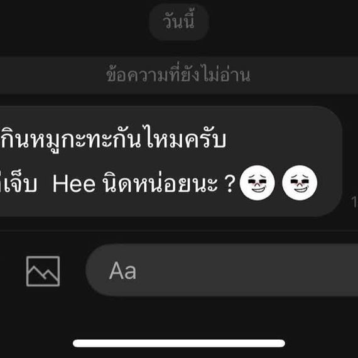Tap the second smirking face emoji
Viewport: 358px width, 358px height.
(300, 183)
